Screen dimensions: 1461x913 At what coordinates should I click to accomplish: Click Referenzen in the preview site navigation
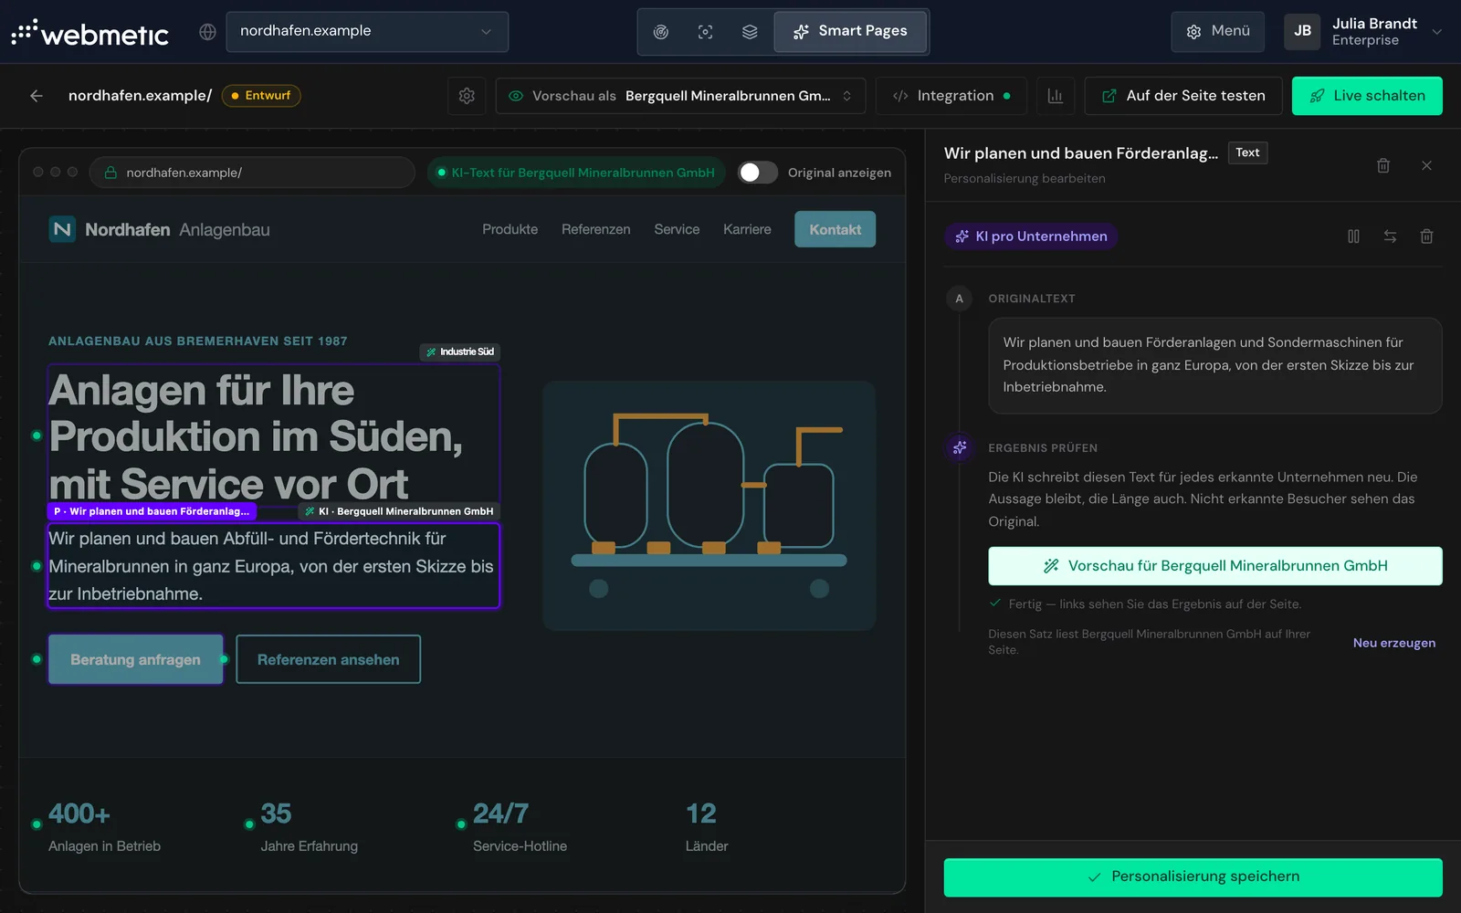[595, 229]
